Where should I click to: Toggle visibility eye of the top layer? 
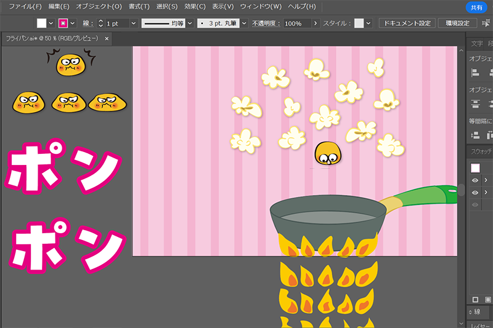[x=475, y=180]
